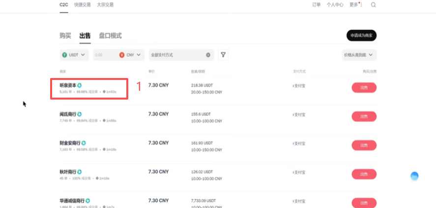This screenshot has width=436, height=208.
Task: Click the green USDT coin icon
Action: click(x=65, y=55)
